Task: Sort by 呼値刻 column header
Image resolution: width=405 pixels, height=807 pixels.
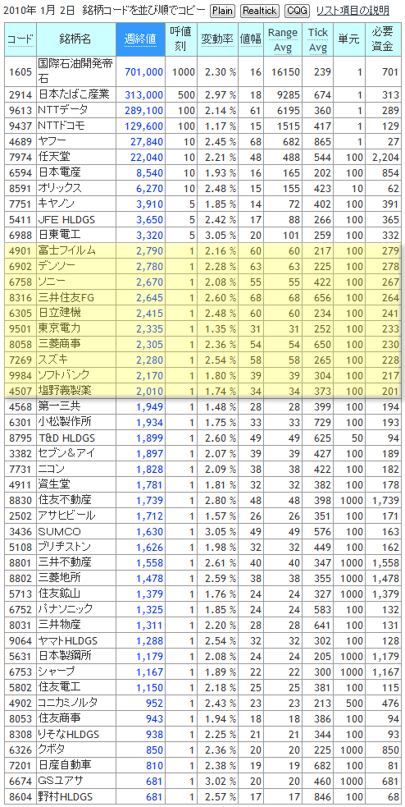Action: (181, 39)
